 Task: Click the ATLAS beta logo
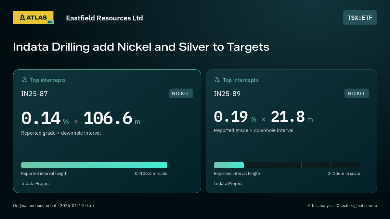tap(33, 18)
